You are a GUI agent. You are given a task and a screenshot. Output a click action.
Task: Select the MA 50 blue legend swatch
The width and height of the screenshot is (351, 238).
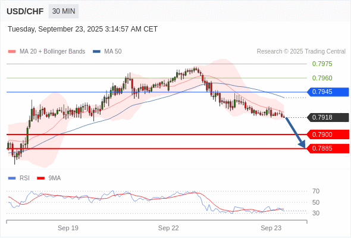point(96,52)
